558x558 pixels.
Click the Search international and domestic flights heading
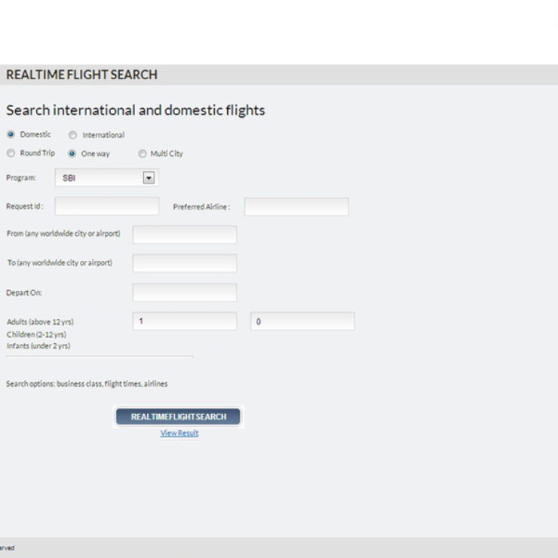click(136, 110)
